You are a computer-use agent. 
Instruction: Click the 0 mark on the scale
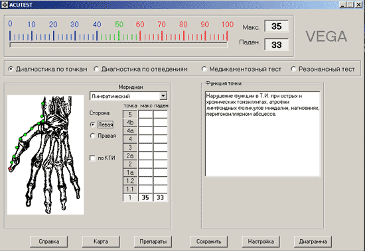tap(10, 24)
